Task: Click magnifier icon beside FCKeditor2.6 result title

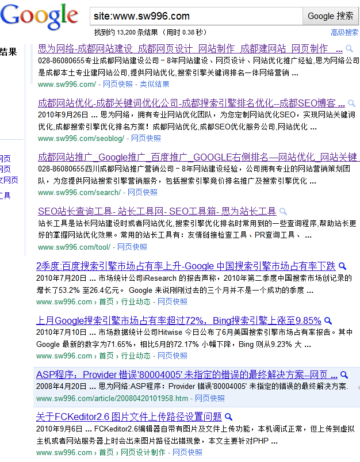Action: (x=228, y=417)
